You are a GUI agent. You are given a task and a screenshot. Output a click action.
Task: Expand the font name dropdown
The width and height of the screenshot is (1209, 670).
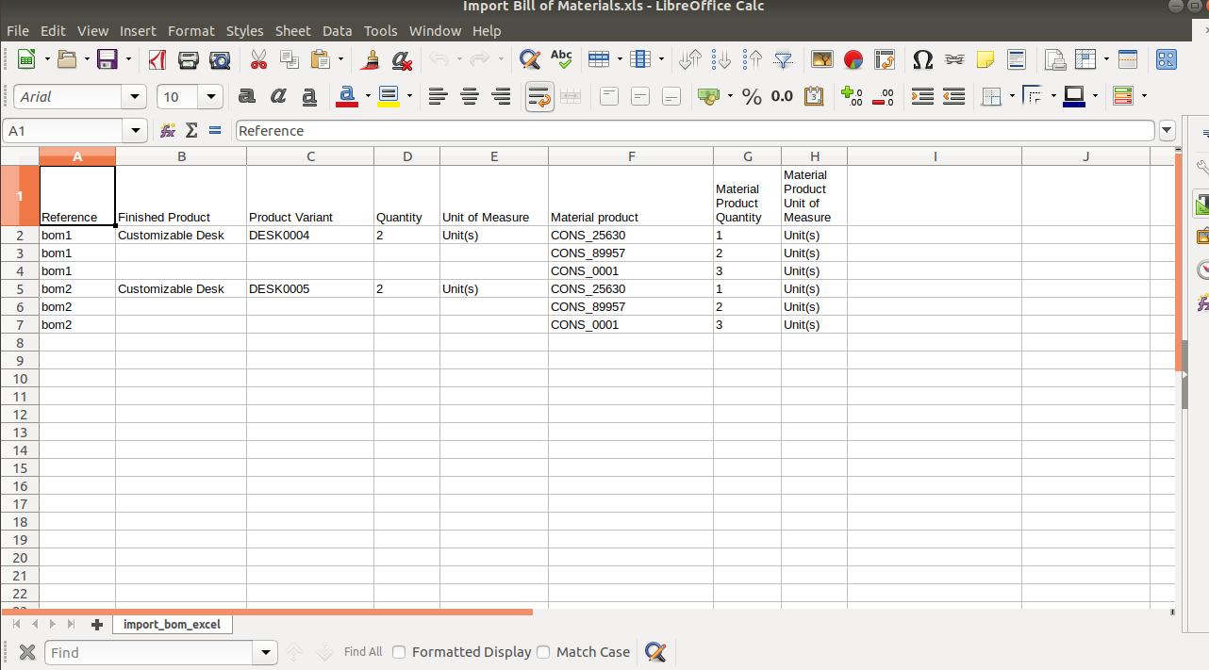[135, 96]
